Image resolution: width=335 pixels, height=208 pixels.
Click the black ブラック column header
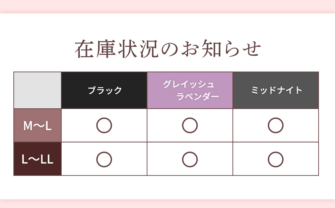tap(105, 90)
